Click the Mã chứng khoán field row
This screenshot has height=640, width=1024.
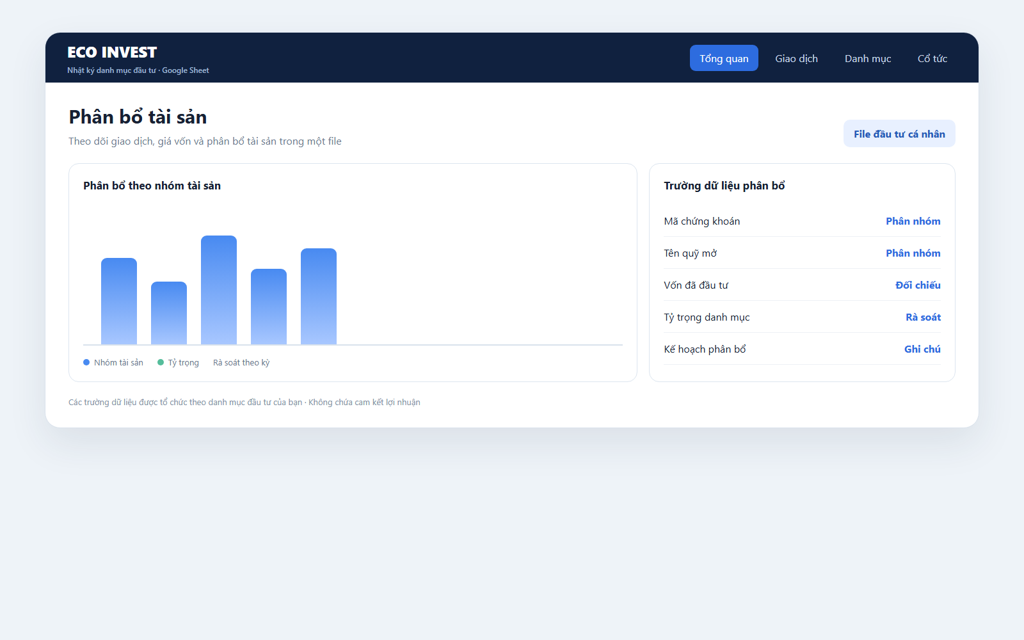click(x=802, y=221)
